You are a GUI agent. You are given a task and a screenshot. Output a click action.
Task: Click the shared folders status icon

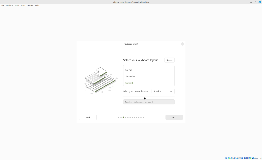pyautogui.click(x=239, y=158)
